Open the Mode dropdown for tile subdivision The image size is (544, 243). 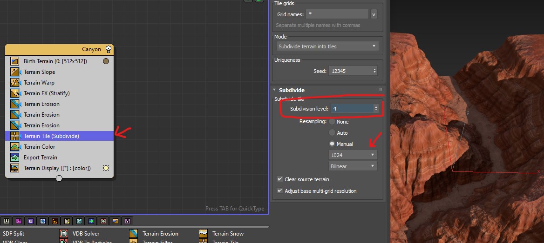(327, 46)
